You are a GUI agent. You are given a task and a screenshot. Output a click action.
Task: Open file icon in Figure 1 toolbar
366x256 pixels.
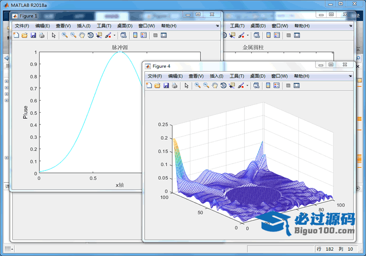pyautogui.click(x=25, y=35)
